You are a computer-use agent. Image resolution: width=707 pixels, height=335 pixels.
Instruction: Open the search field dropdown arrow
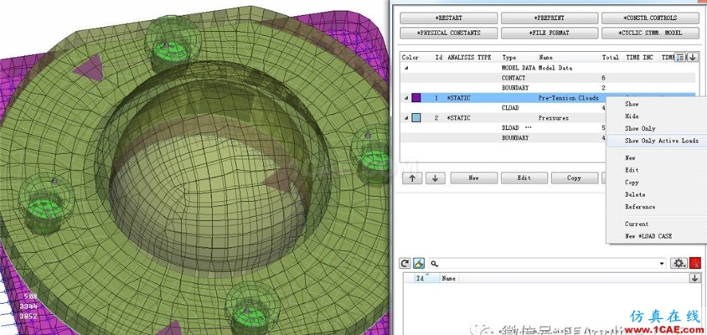pos(662,263)
